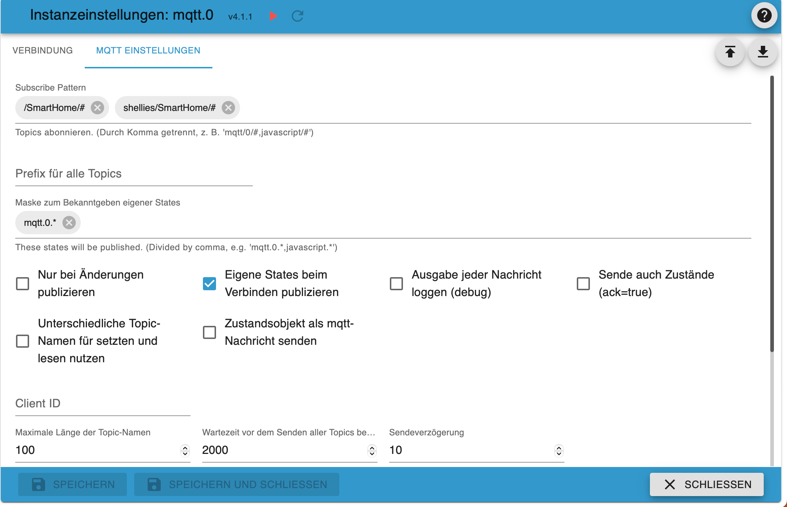Click the Client ID input field
This screenshot has width=787, height=507.
coord(103,404)
